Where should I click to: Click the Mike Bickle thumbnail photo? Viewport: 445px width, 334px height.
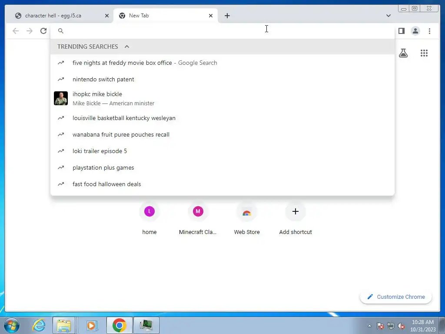[61, 98]
